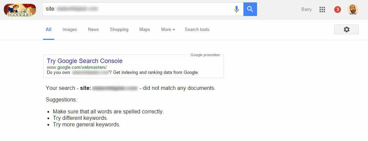Click the Google promotion label
This screenshot has width=368, height=141.
pyautogui.click(x=205, y=55)
